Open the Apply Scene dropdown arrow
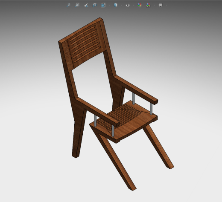Image resolution: width=222 pixels, height=202 pixels. [x=154, y=5]
